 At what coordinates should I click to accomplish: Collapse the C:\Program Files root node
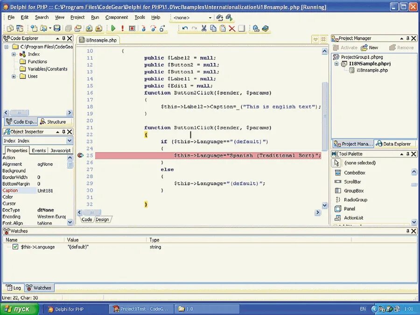[x=7, y=47]
